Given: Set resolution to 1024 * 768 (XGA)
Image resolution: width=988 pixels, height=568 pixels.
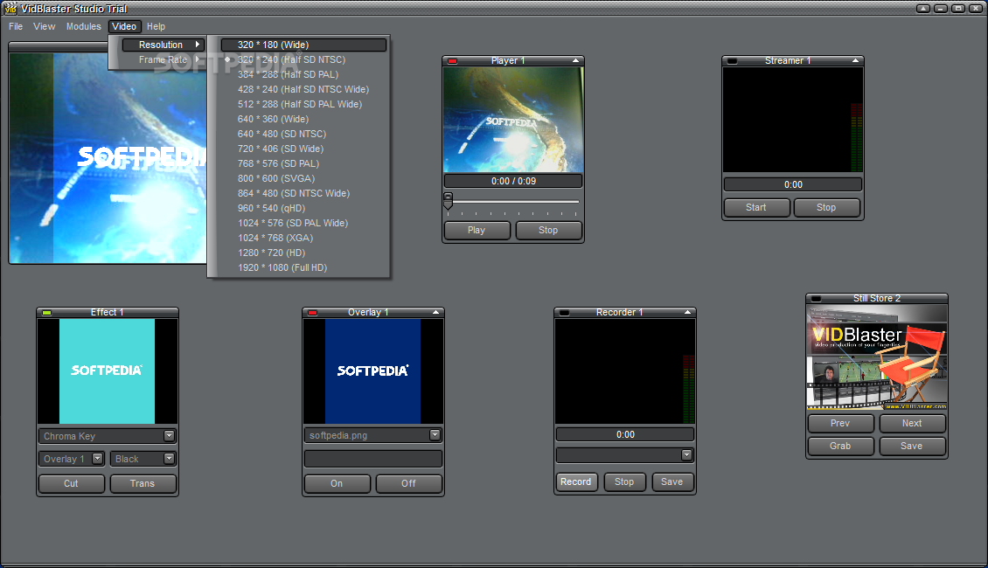Looking at the screenshot, I should pyautogui.click(x=303, y=238).
